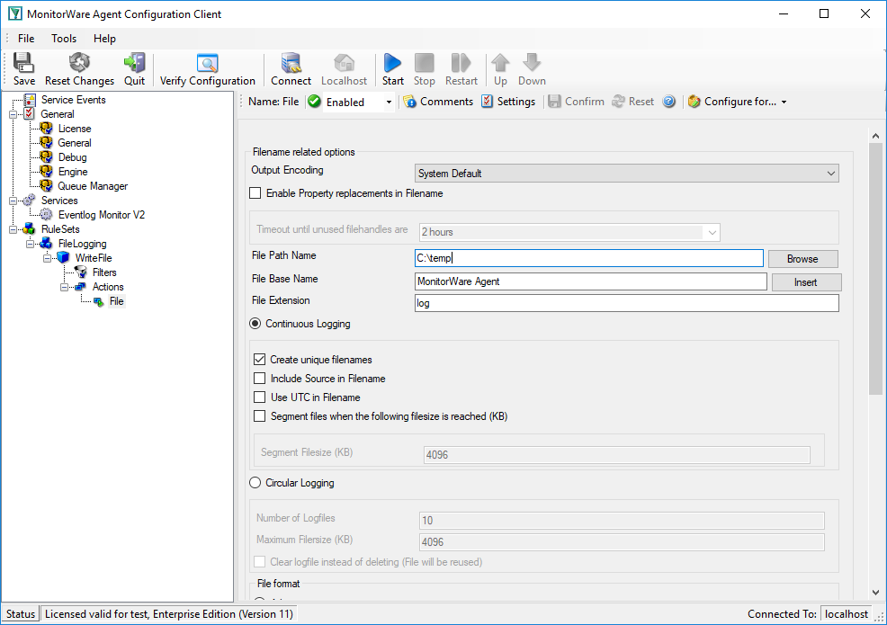Click the Maximum Filersize (KB) field
Viewport: 887px width, 625px height.
(622, 542)
